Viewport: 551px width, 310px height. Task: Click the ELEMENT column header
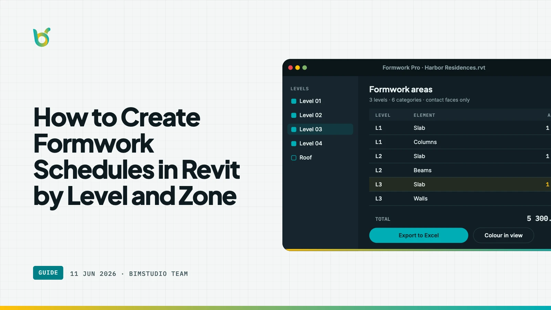pyautogui.click(x=424, y=115)
